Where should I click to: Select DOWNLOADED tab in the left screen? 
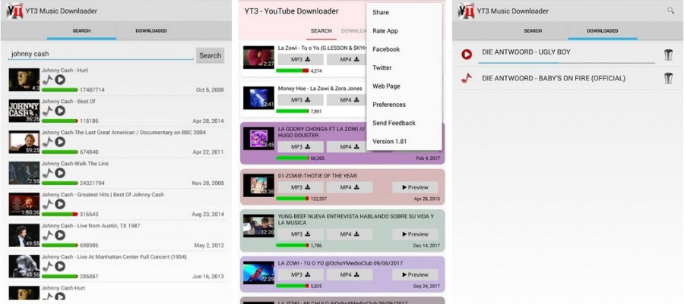pyautogui.click(x=151, y=31)
